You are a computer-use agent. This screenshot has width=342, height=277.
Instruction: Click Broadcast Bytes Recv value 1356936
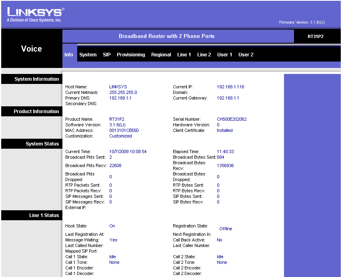225,165
